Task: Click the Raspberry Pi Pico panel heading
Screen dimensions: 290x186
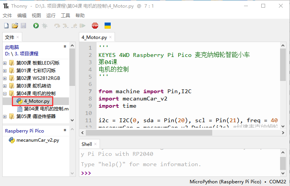Action: (25, 131)
